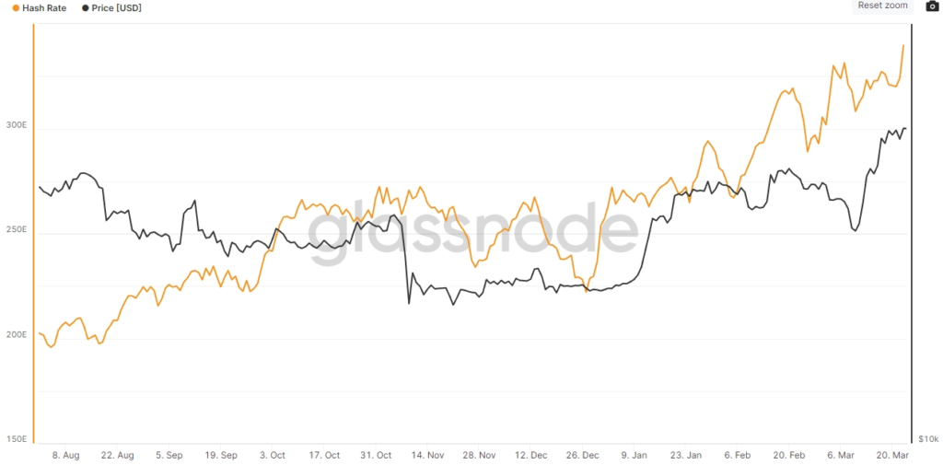This screenshot has height=465, width=943.
Task: Click the 150E y-axis label
Action: 17,439
